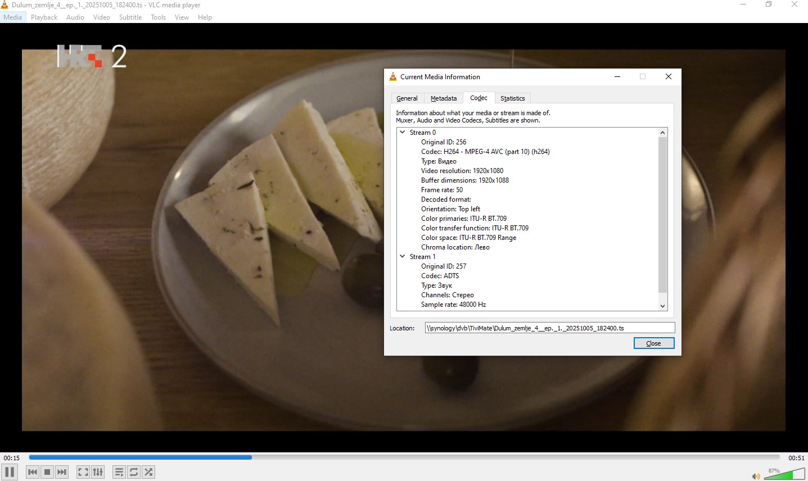Image resolution: width=808 pixels, height=481 pixels.
Task: Click the Location path input field
Action: (x=550, y=328)
